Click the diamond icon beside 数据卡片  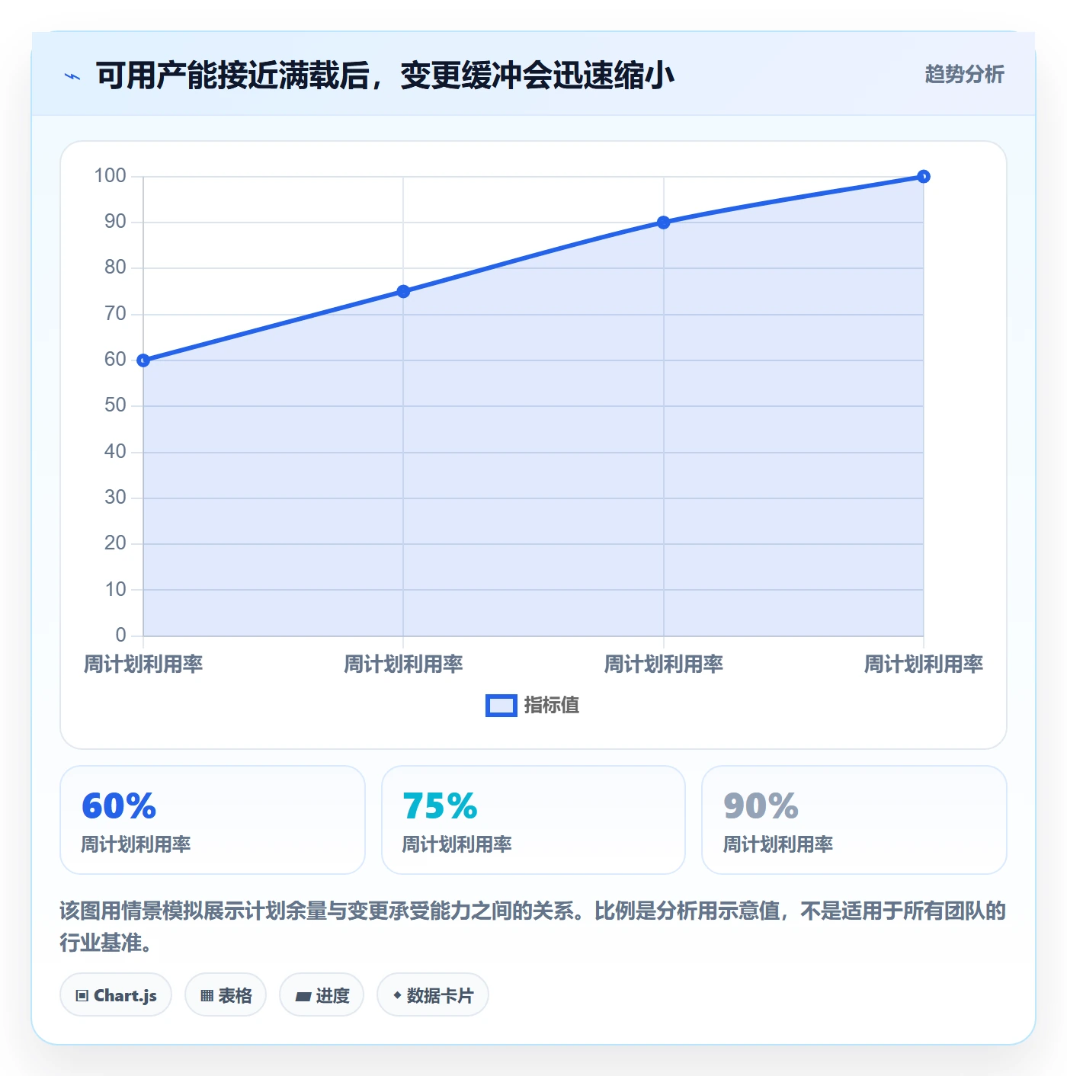[397, 995]
